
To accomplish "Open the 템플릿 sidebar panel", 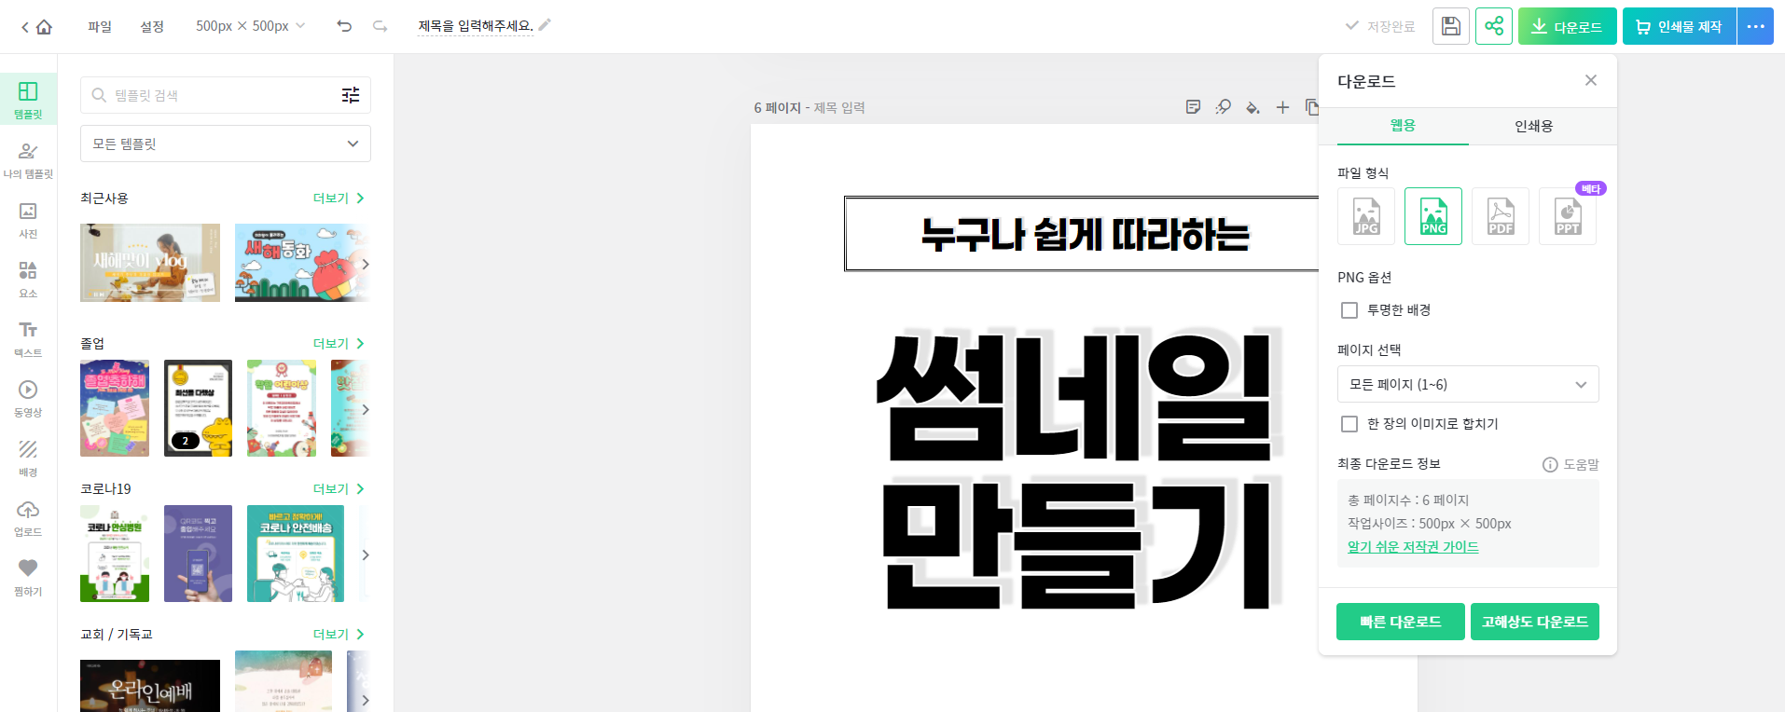I will coord(28,100).
